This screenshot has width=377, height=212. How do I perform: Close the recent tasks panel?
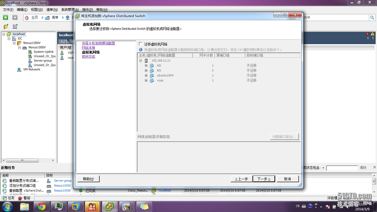[375, 167]
